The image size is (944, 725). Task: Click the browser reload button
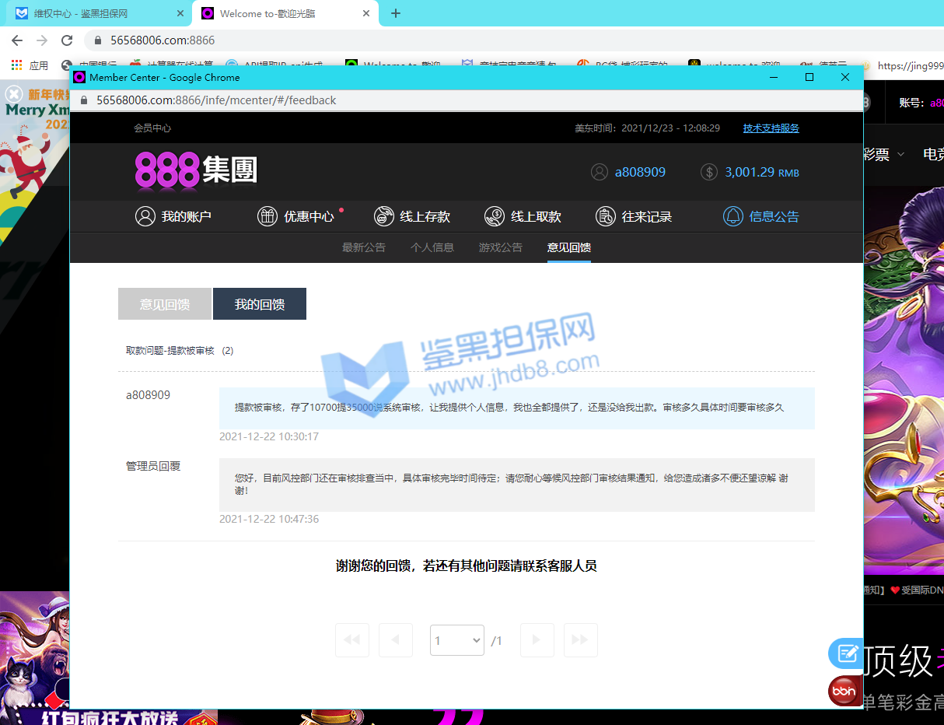pyautogui.click(x=67, y=40)
